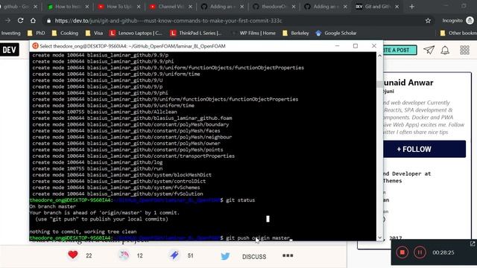Open the DEV notifications bell
Viewport: 477px width, 268px height.
pos(445,50)
